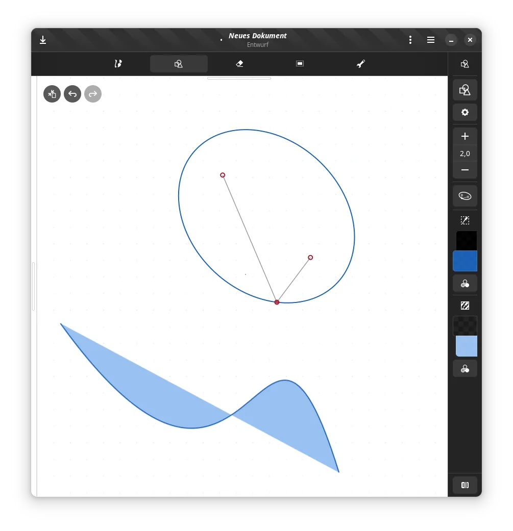Select the Eraser tool
513x531 pixels.
click(x=239, y=64)
